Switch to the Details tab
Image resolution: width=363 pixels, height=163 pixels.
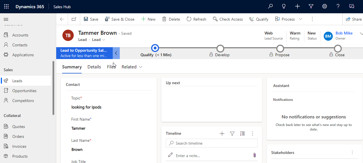[94, 67]
